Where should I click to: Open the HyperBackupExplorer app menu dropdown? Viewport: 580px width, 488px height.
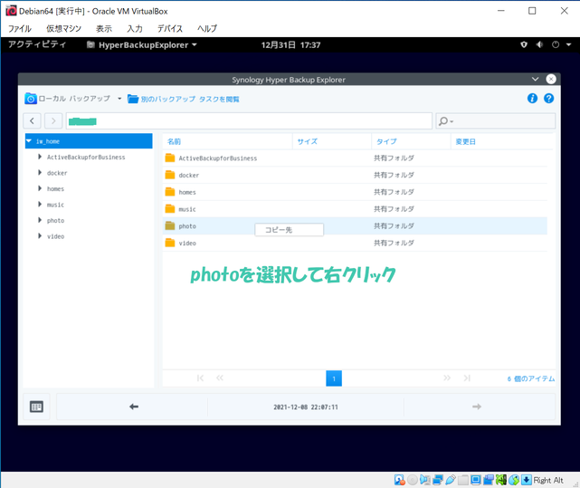195,44
